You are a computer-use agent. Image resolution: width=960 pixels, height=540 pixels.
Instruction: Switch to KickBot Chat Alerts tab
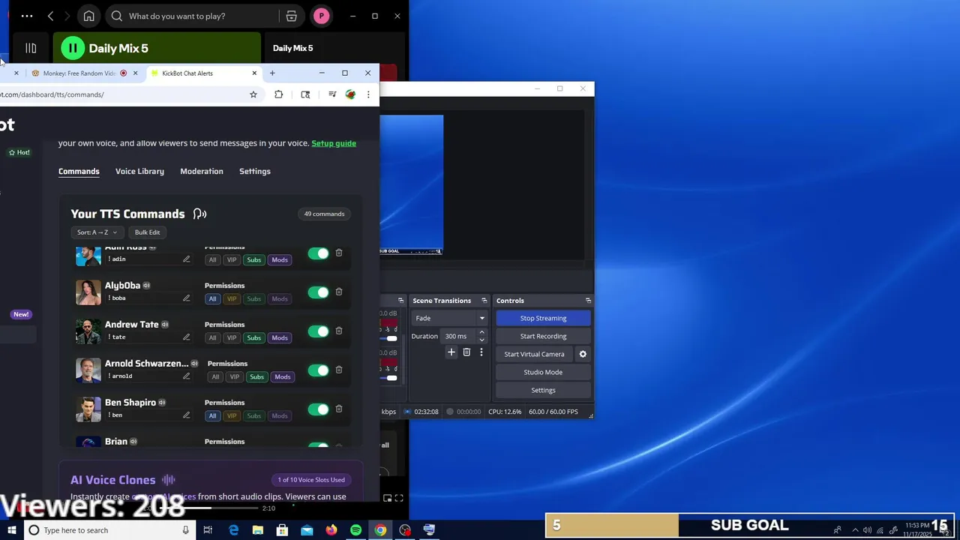click(x=202, y=73)
